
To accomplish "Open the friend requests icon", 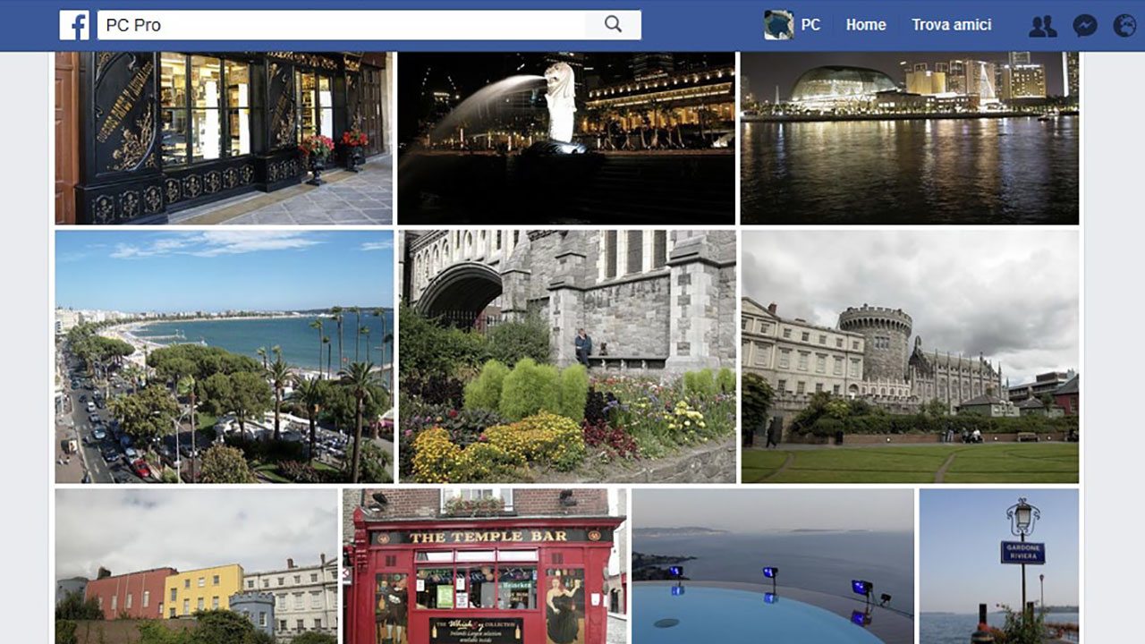I will pyautogui.click(x=1042, y=26).
